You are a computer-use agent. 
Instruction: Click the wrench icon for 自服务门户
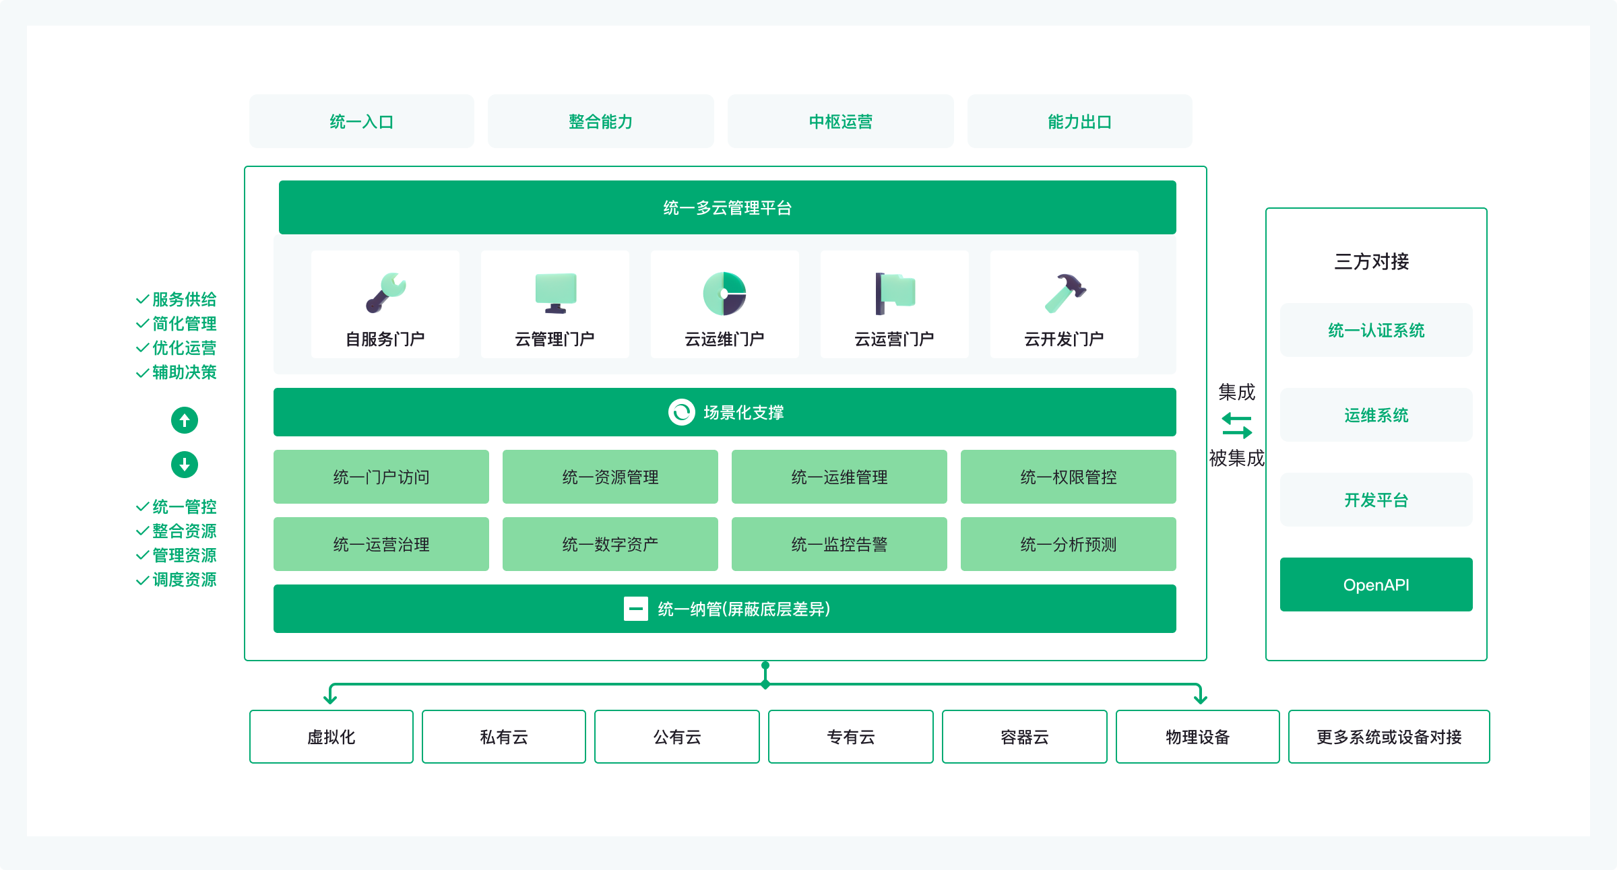pos(386,293)
